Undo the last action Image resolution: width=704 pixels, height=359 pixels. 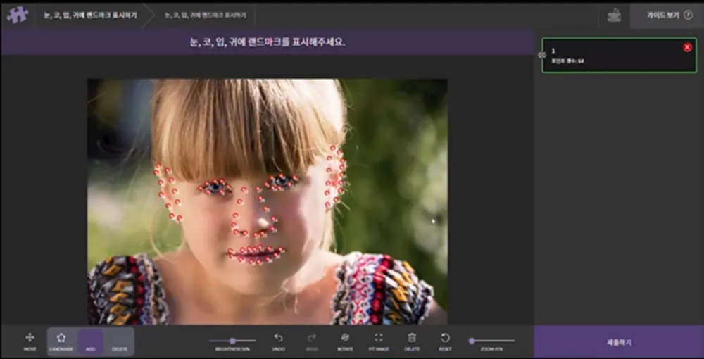[278, 341]
